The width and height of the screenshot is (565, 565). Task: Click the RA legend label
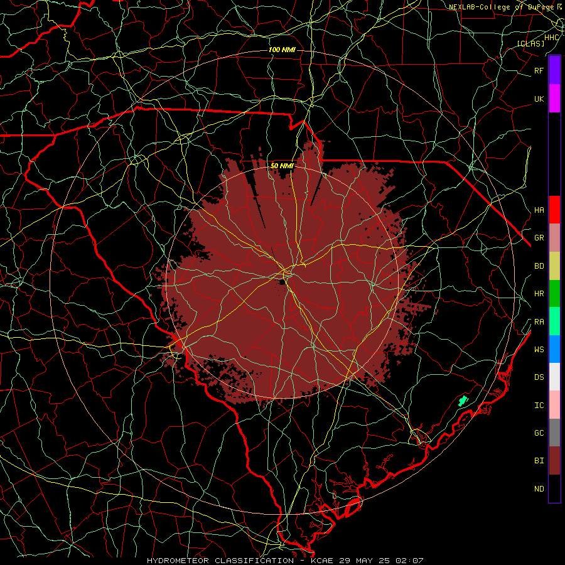539,322
